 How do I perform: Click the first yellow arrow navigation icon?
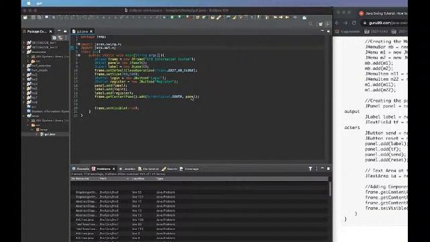(x=275, y=17)
